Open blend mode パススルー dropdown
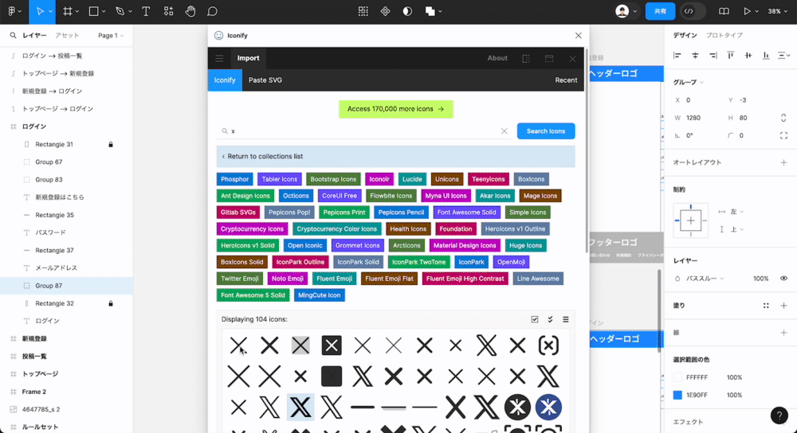This screenshot has width=797, height=433. (705, 278)
